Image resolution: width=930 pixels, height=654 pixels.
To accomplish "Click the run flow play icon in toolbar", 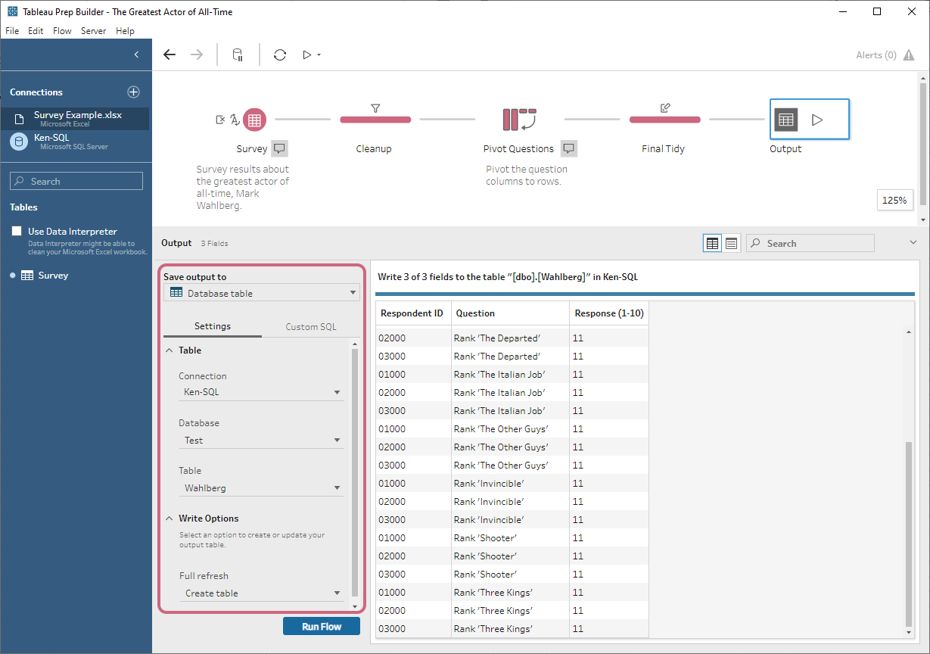I will click(307, 54).
